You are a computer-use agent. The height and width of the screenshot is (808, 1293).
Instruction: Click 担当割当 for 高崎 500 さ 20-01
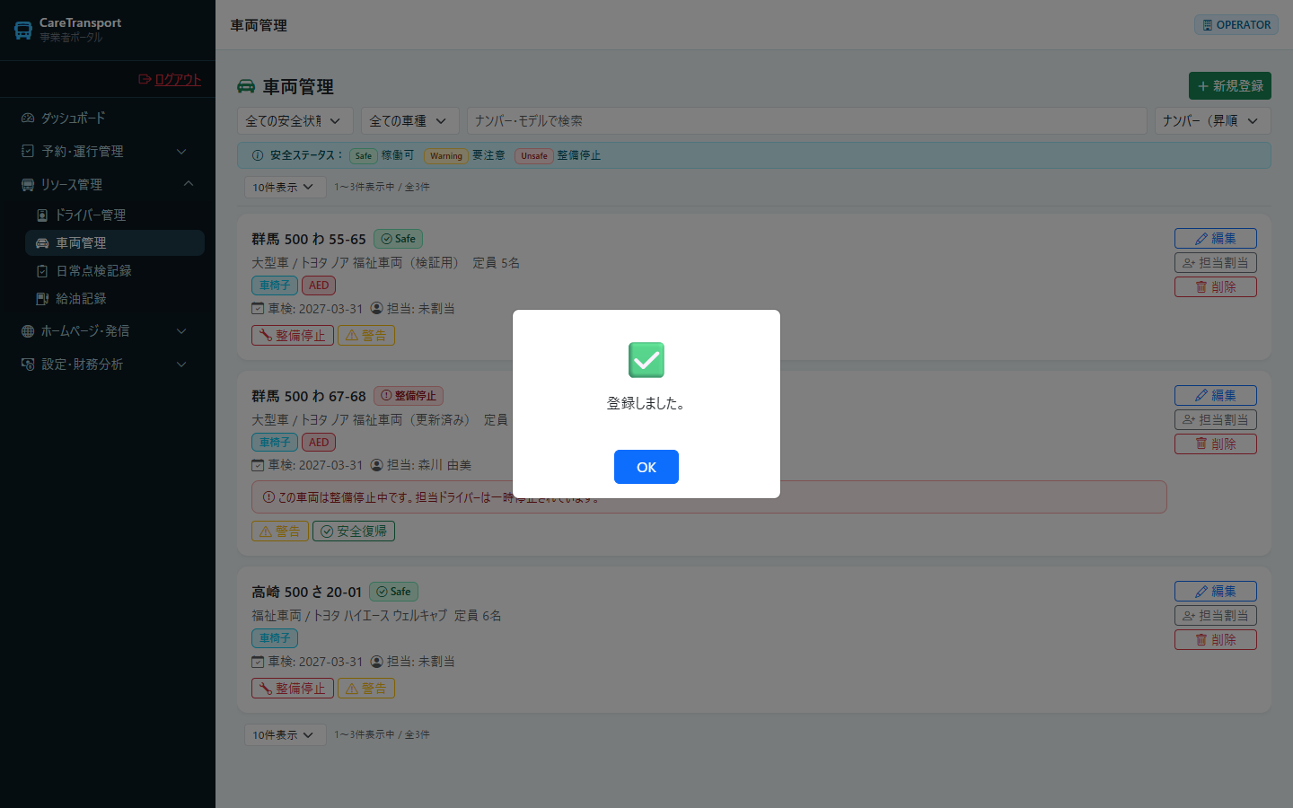coord(1216,615)
